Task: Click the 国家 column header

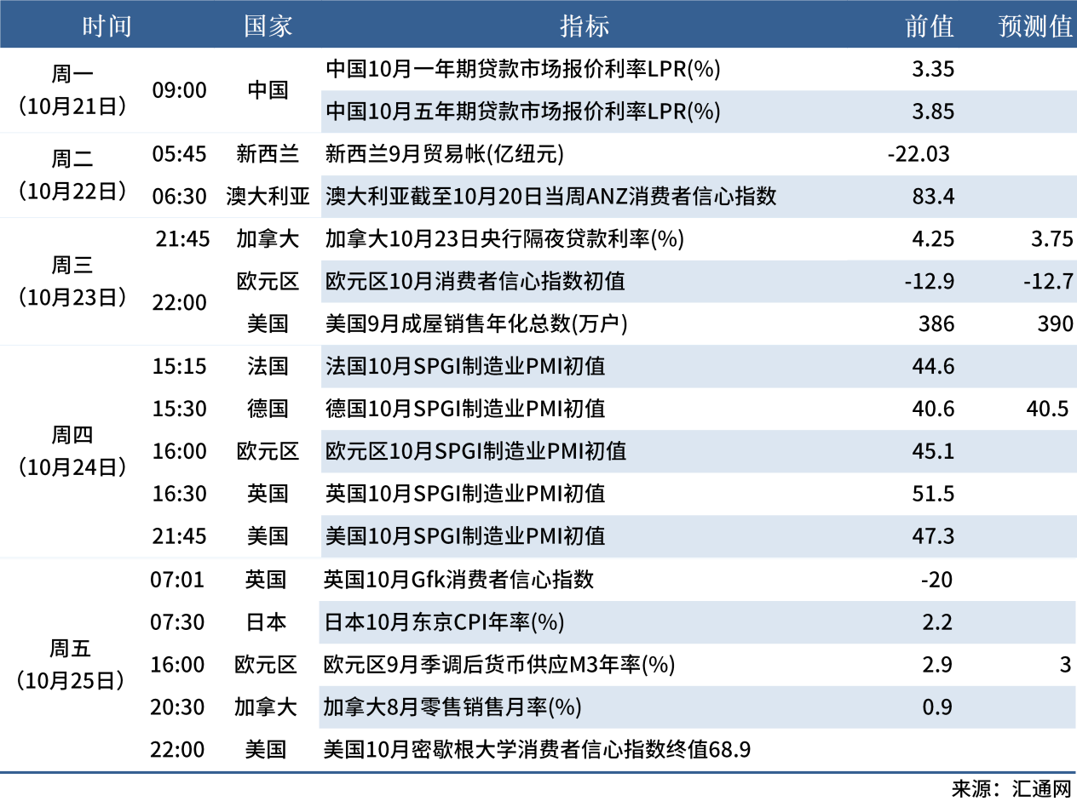Action: tap(268, 25)
